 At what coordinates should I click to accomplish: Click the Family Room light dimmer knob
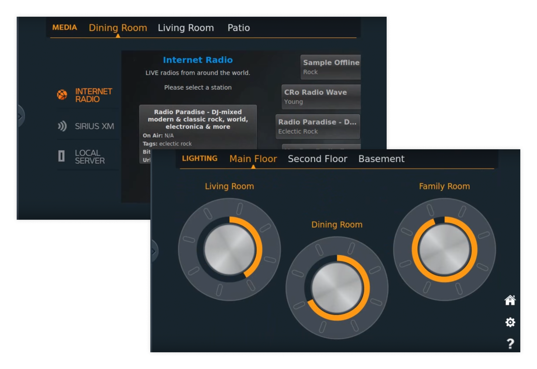(x=444, y=250)
